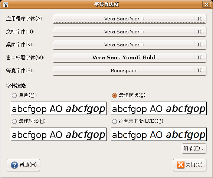The image size is (213, 178).
Task: Click the blue question mark help icon
Action: (x=14, y=165)
